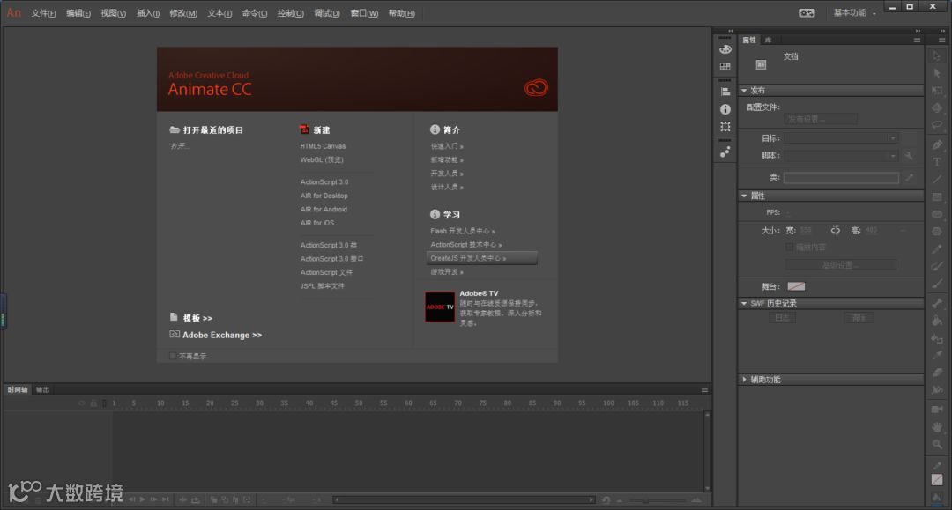The image size is (952, 510).
Task: Select the Eraser tool
Action: point(937,373)
